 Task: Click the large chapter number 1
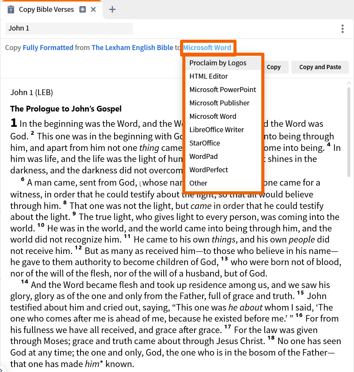pyautogui.click(x=14, y=123)
